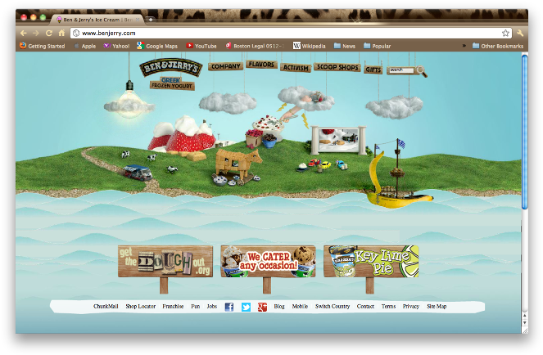Go to the browser home page icon
The width and height of the screenshot is (543, 355).
[x=61, y=33]
